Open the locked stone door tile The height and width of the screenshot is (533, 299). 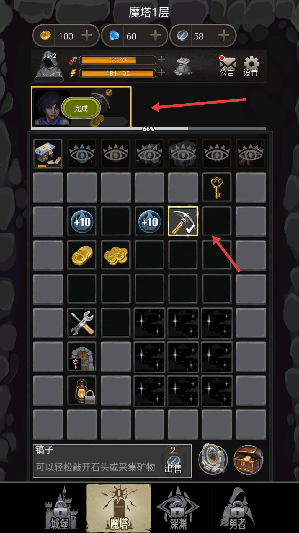click(82, 356)
